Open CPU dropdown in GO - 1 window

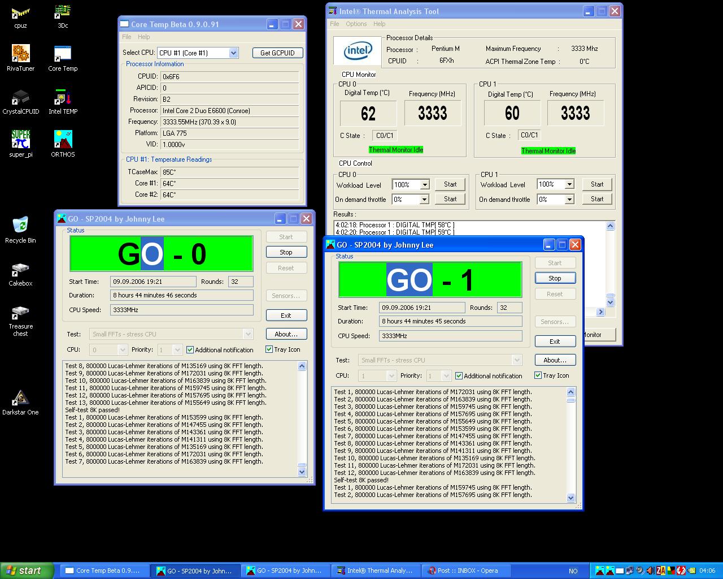(x=391, y=375)
